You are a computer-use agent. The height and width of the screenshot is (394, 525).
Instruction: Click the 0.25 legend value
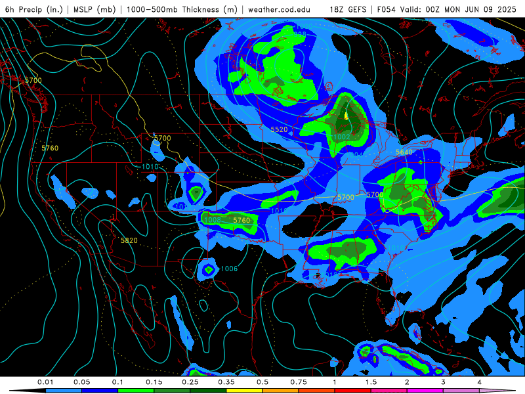click(x=190, y=382)
